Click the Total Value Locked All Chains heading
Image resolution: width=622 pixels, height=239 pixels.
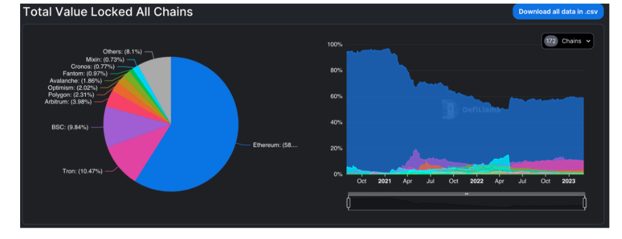click(108, 12)
